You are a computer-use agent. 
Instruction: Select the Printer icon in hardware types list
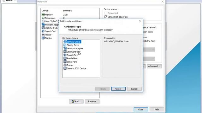coord(65,65)
